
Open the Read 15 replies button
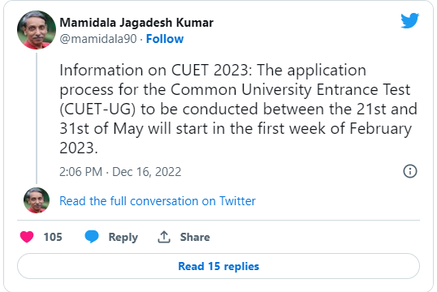click(x=218, y=266)
